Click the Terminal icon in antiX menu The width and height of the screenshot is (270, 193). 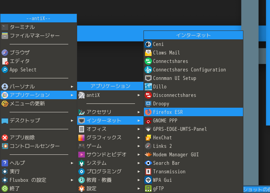click(x=5, y=27)
